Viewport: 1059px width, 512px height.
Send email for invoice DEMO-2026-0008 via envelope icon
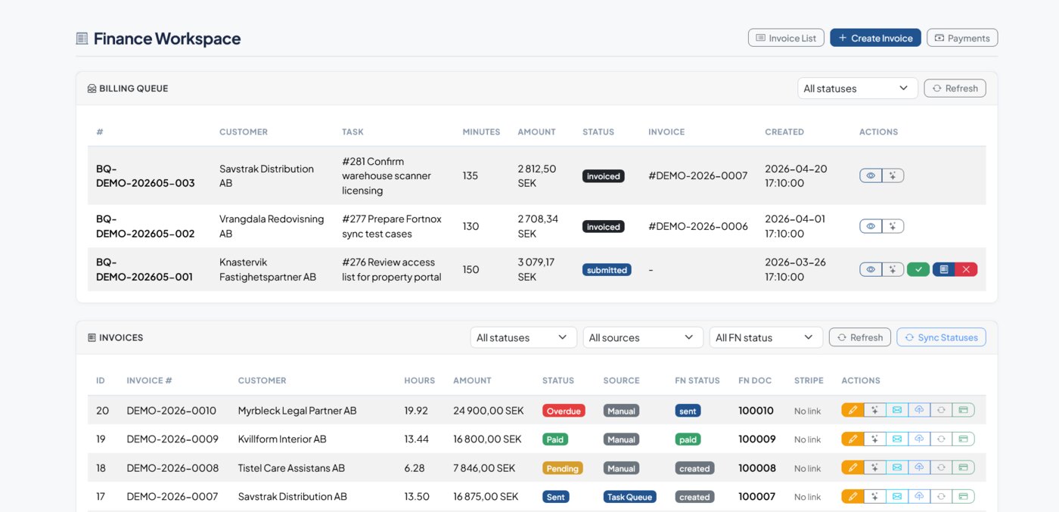pos(898,467)
